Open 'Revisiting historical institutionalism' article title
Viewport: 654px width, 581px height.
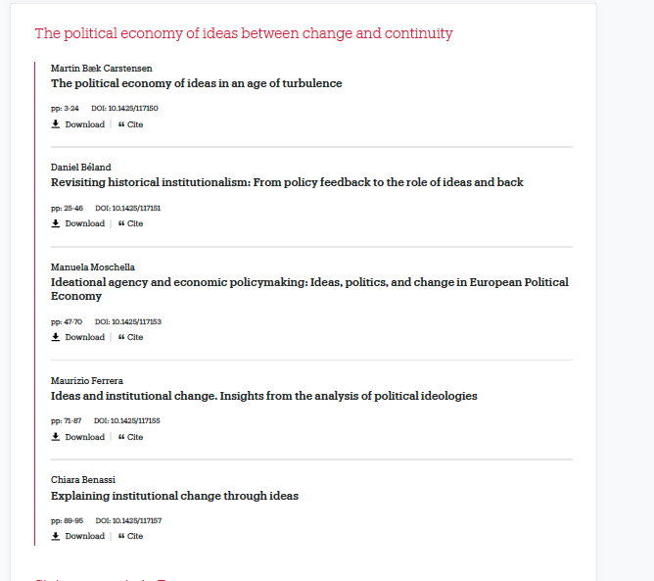tap(287, 182)
